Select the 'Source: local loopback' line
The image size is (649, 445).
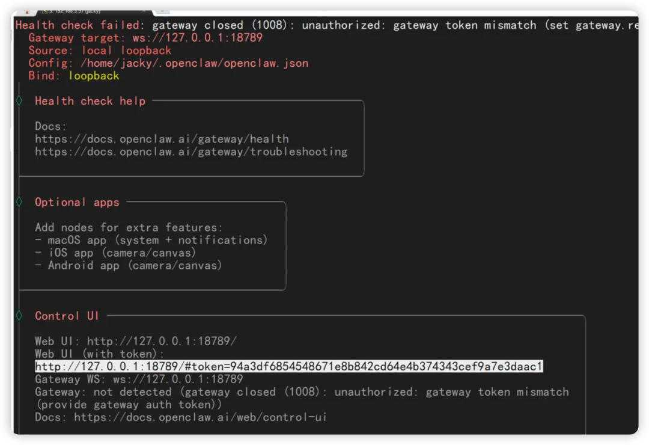click(x=100, y=51)
